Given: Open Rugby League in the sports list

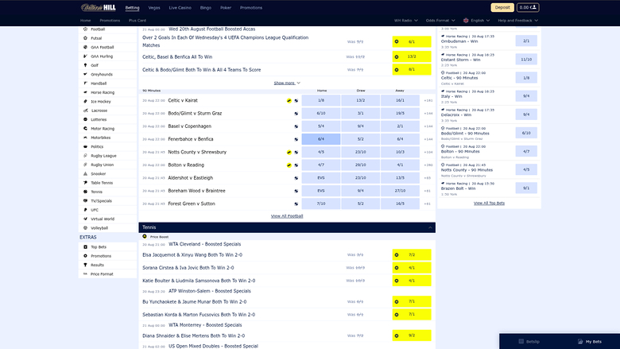Looking at the screenshot, I should point(103,156).
